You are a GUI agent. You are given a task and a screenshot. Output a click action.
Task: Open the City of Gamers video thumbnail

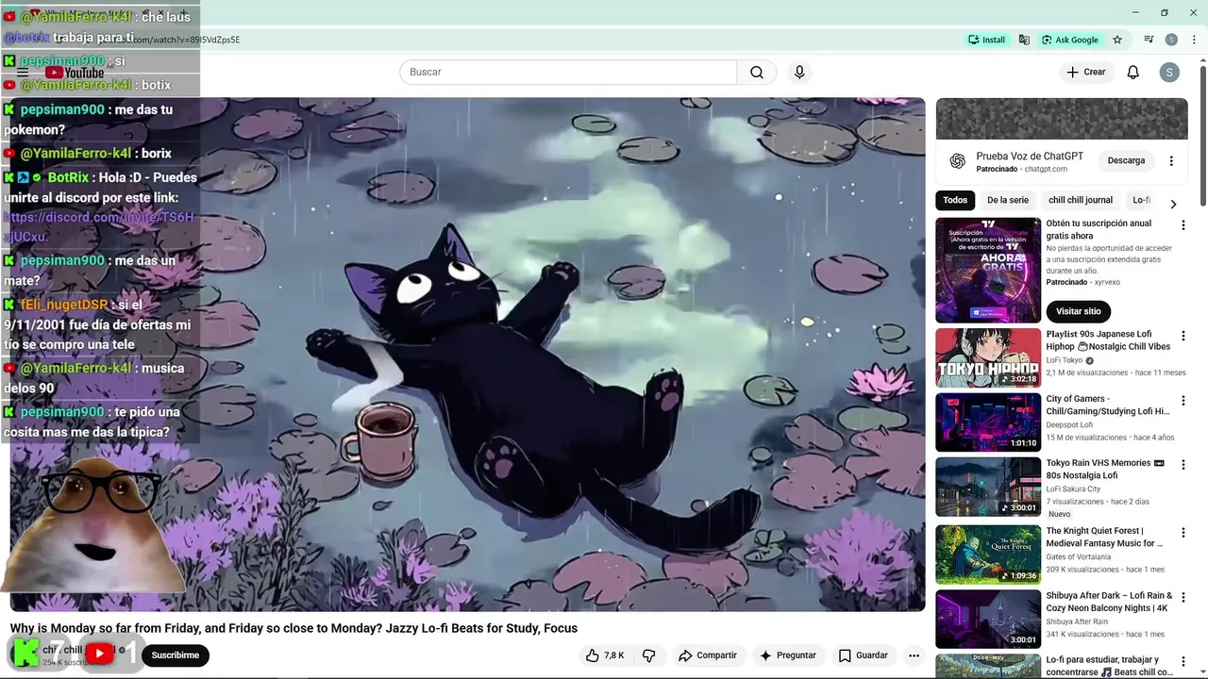pos(988,422)
